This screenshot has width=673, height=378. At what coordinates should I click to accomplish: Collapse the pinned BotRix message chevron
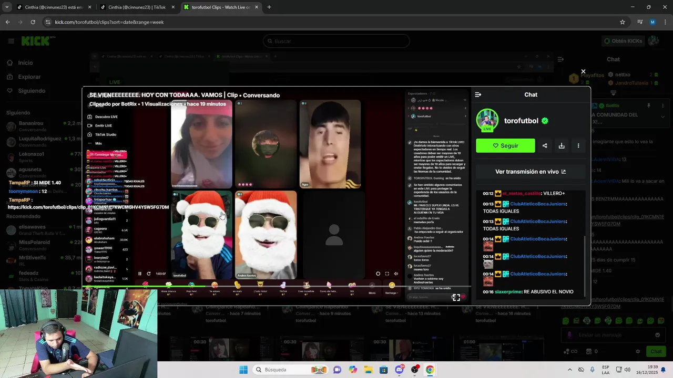pyautogui.click(x=662, y=117)
